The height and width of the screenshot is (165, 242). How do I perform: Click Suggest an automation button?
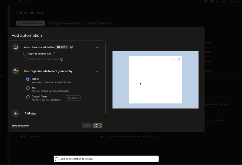(x=65, y=23)
